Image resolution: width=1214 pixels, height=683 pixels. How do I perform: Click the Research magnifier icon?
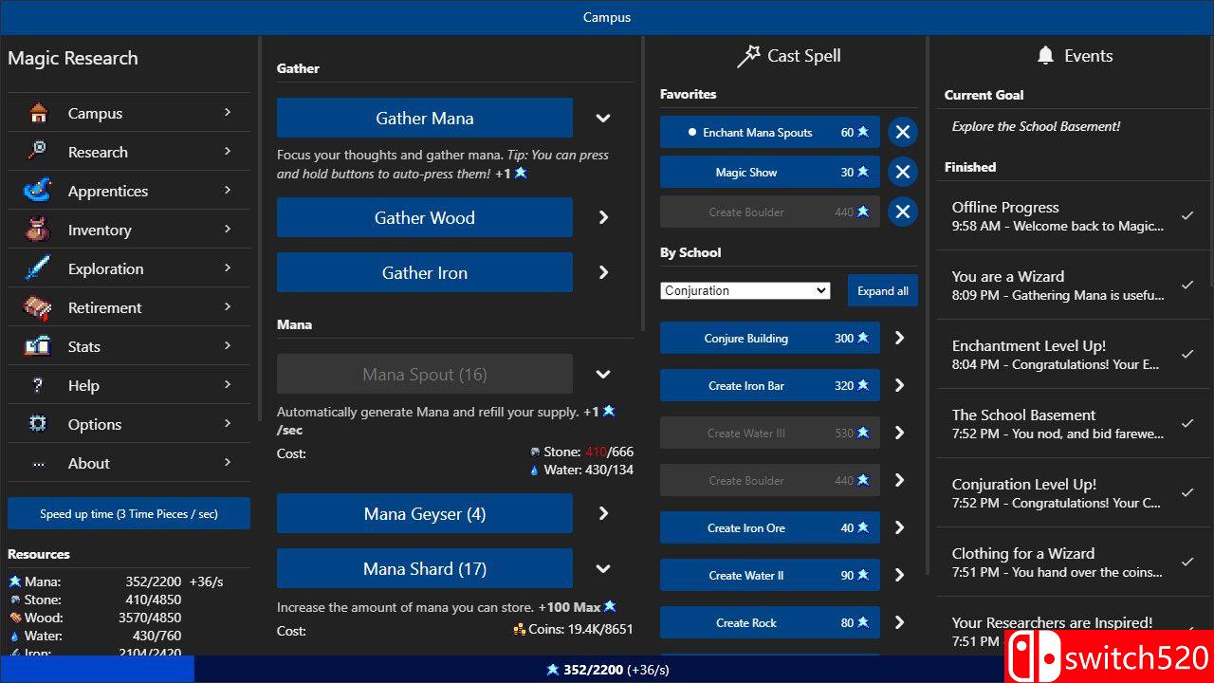38,152
